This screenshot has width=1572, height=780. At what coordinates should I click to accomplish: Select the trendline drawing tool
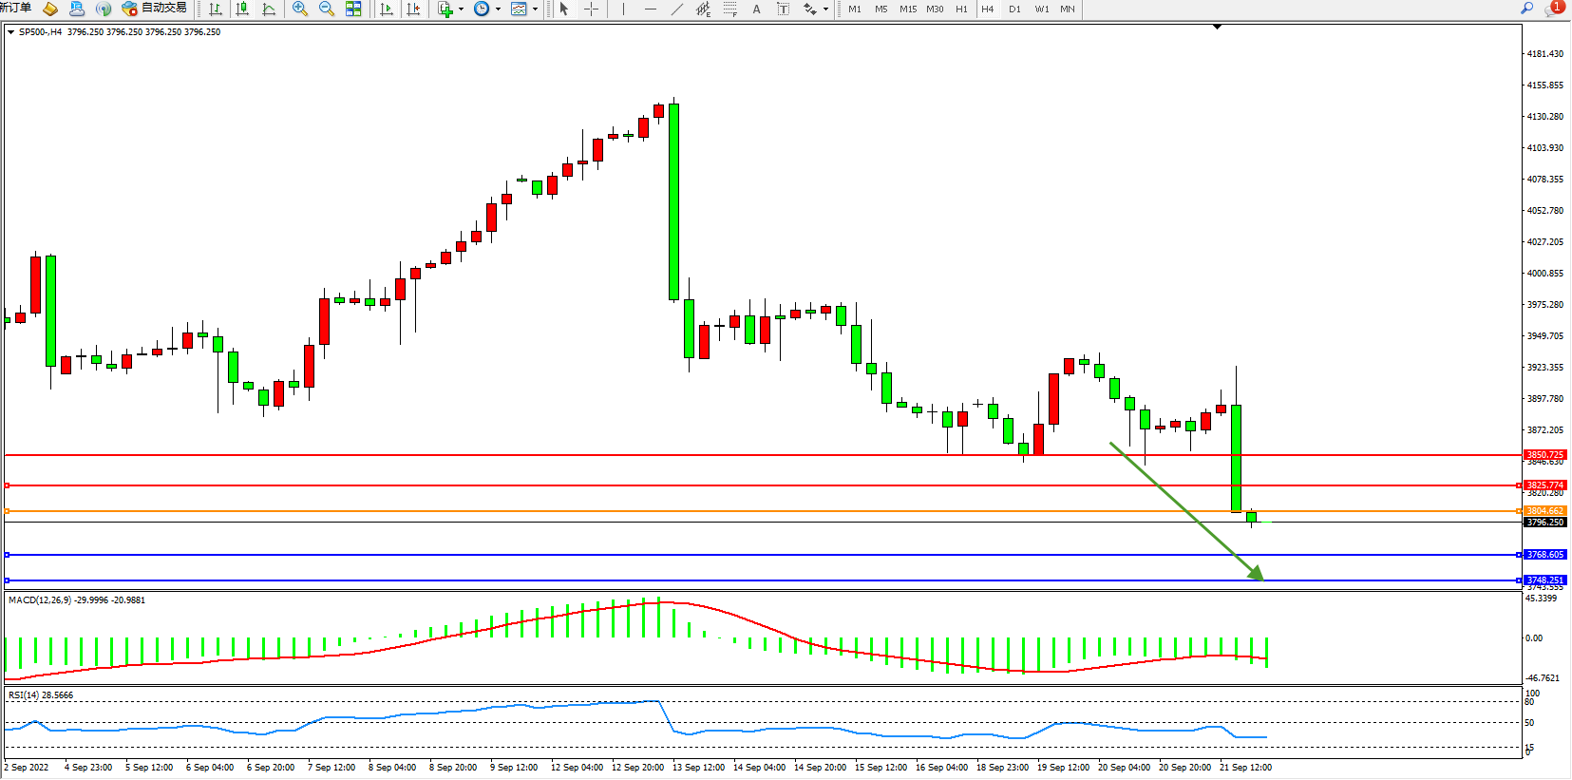point(676,9)
